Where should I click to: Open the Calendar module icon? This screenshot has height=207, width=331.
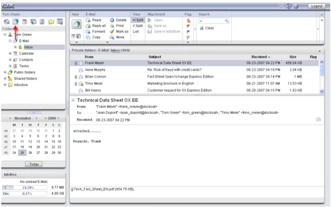click(25, 21)
